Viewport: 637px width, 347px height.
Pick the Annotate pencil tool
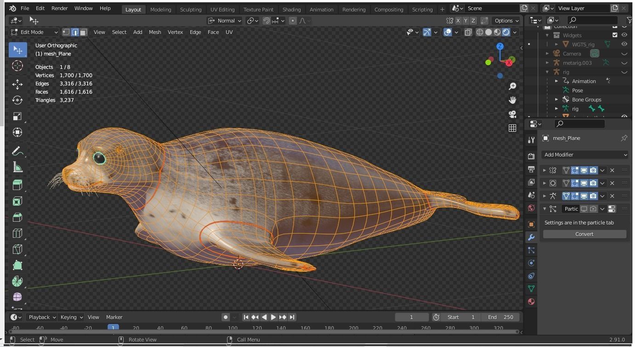click(x=17, y=151)
